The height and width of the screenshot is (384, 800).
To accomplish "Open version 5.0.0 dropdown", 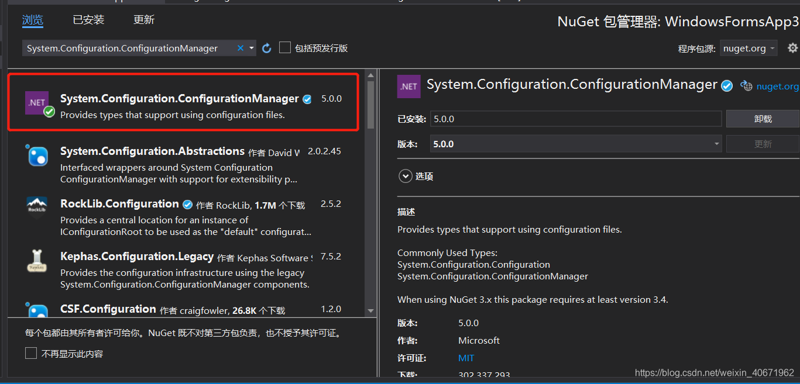I will 576,144.
